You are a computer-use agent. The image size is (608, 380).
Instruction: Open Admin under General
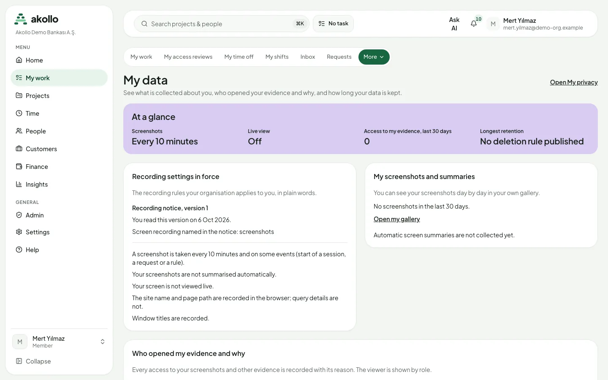point(59,215)
